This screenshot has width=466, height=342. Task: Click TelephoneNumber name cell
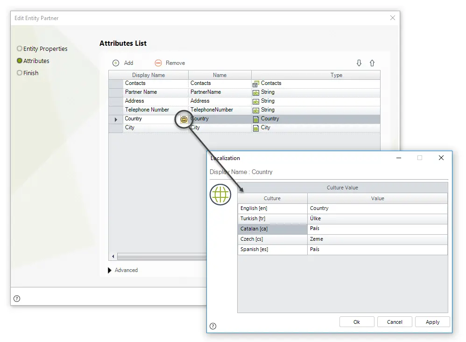click(219, 110)
